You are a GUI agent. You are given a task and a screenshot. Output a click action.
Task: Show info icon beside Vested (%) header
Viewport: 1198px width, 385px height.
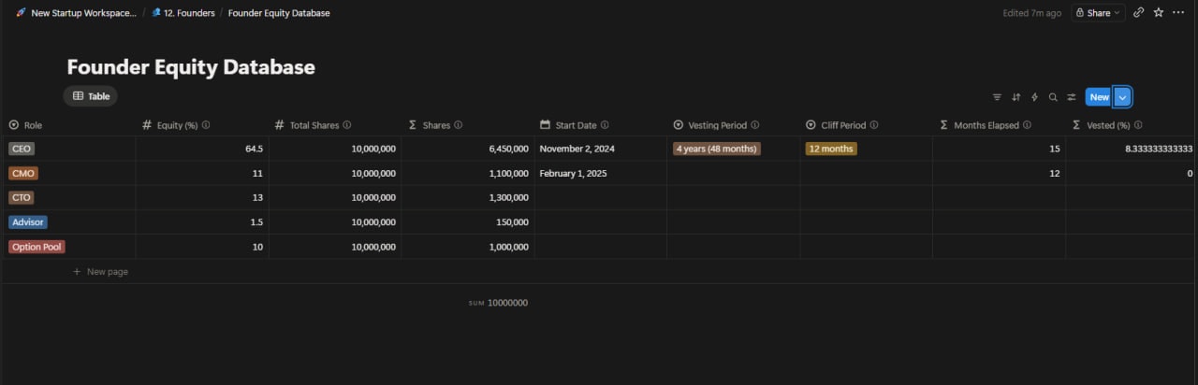point(1138,125)
